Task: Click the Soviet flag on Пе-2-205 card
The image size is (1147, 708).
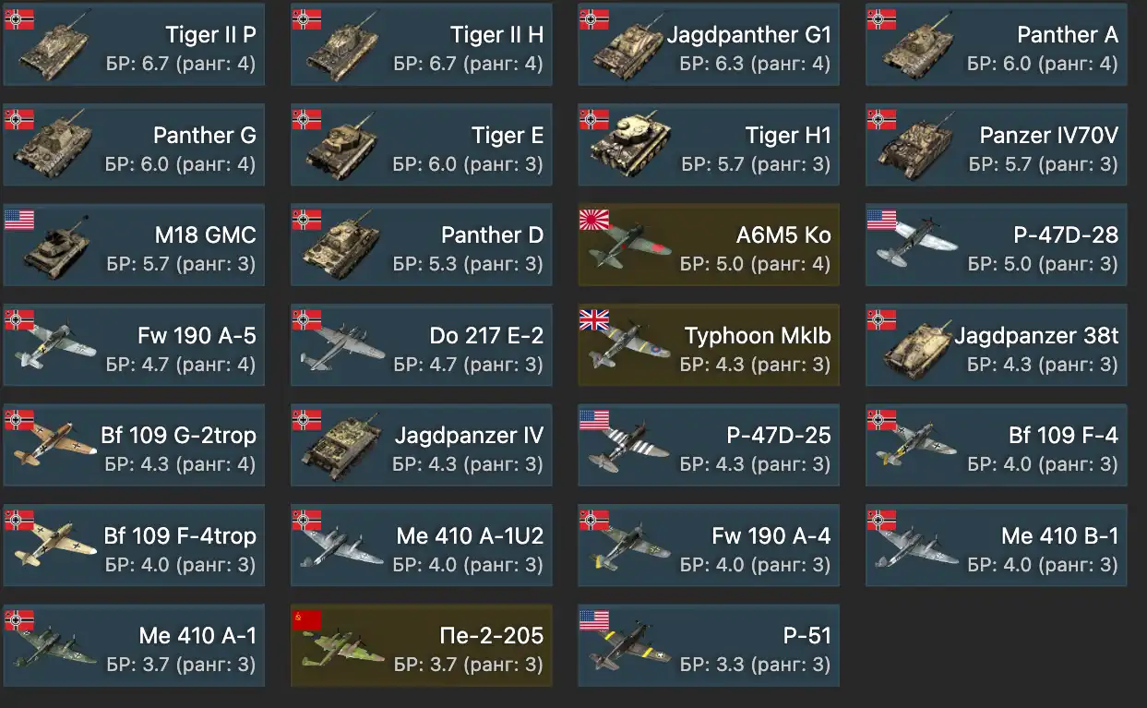Action: [307, 619]
